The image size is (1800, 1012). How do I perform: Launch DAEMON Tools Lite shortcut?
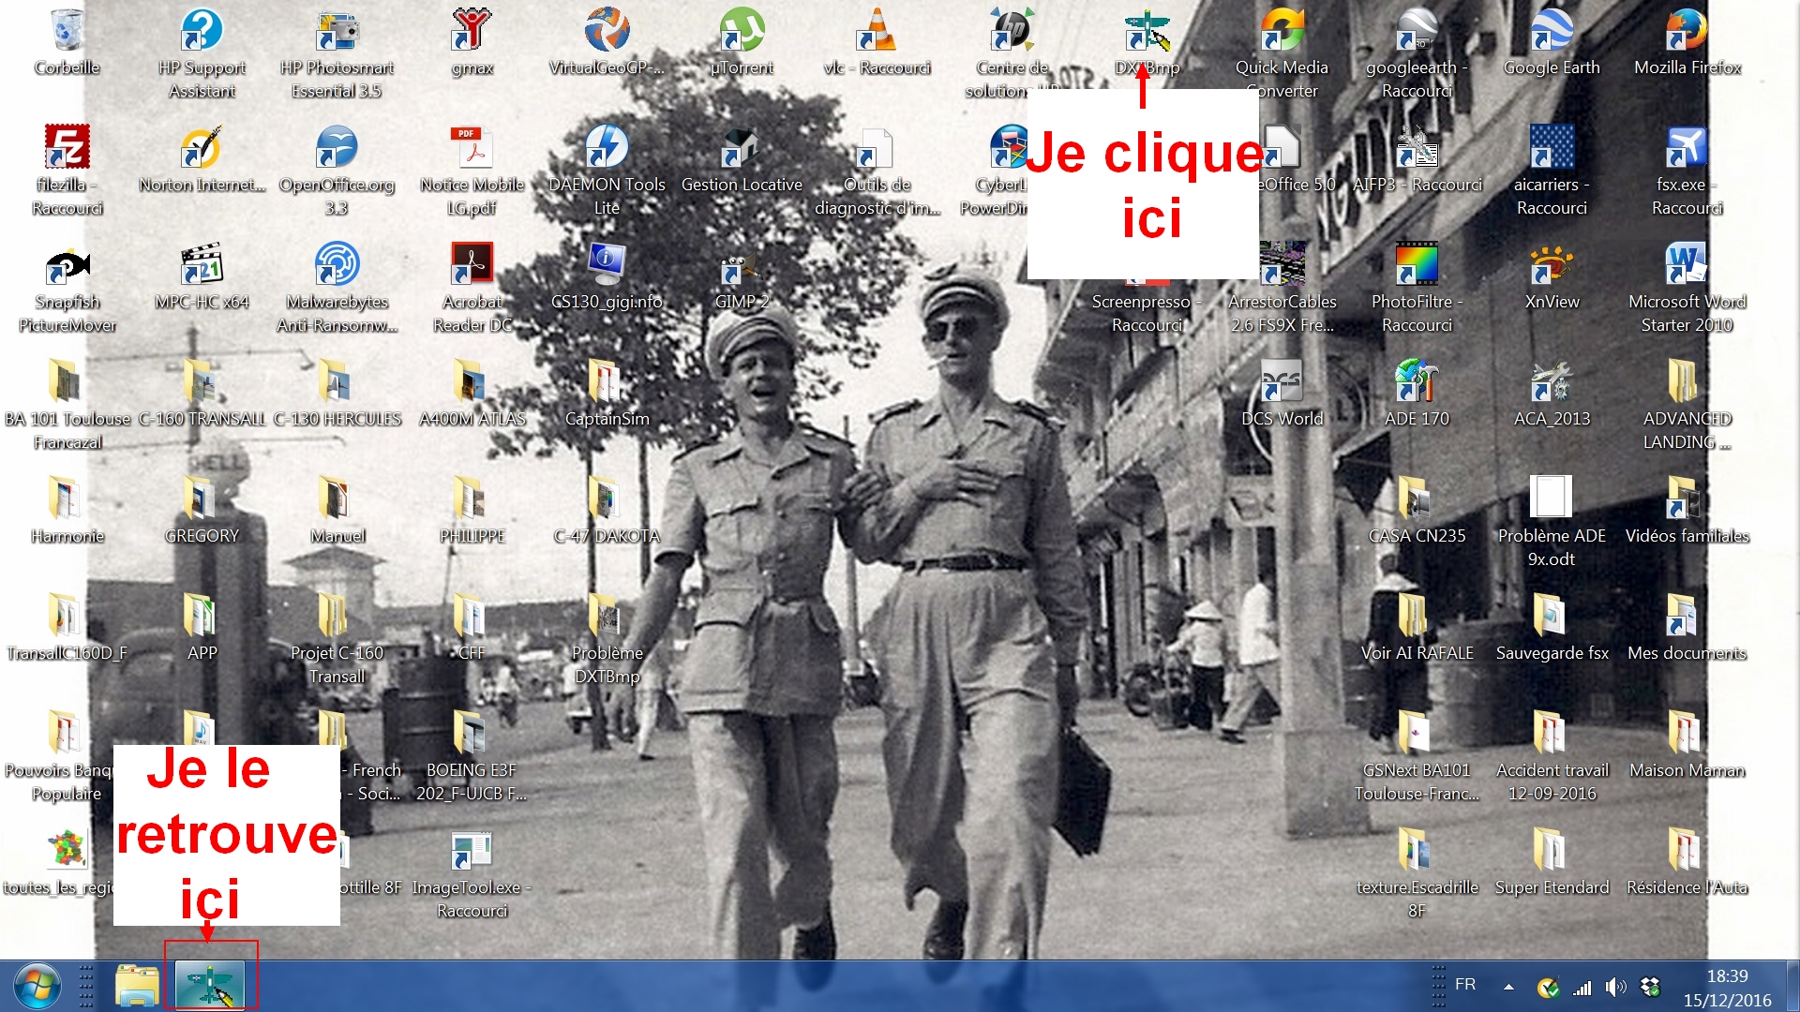607,148
